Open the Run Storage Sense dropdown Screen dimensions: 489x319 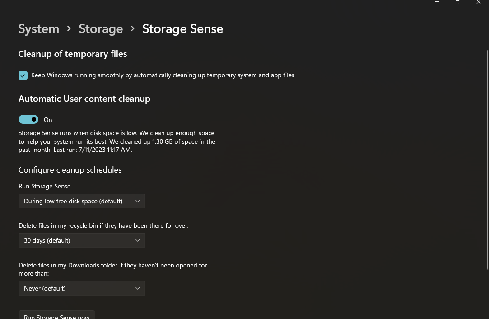pyautogui.click(x=81, y=201)
